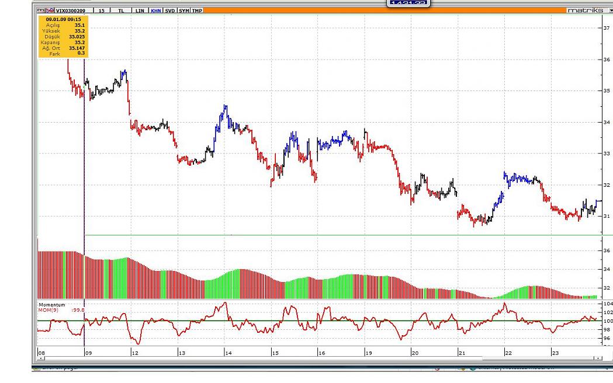The width and height of the screenshot is (613, 383).
Task: Toggle the LIN linear scale button
Action: pyautogui.click(x=140, y=11)
